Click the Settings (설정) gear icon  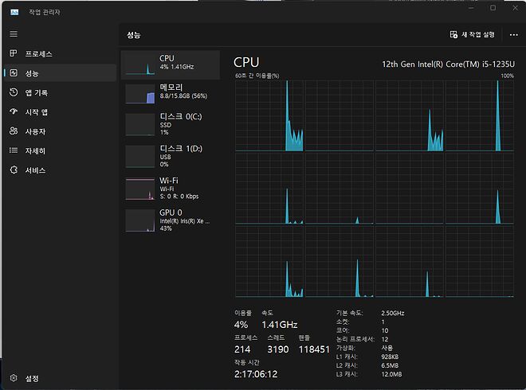point(14,378)
